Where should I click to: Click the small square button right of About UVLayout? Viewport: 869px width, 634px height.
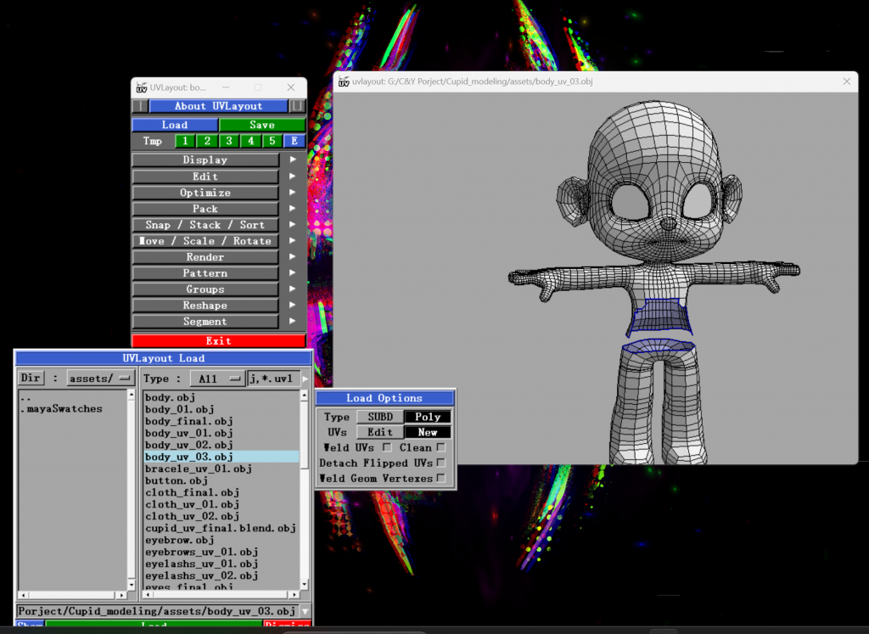click(x=298, y=106)
